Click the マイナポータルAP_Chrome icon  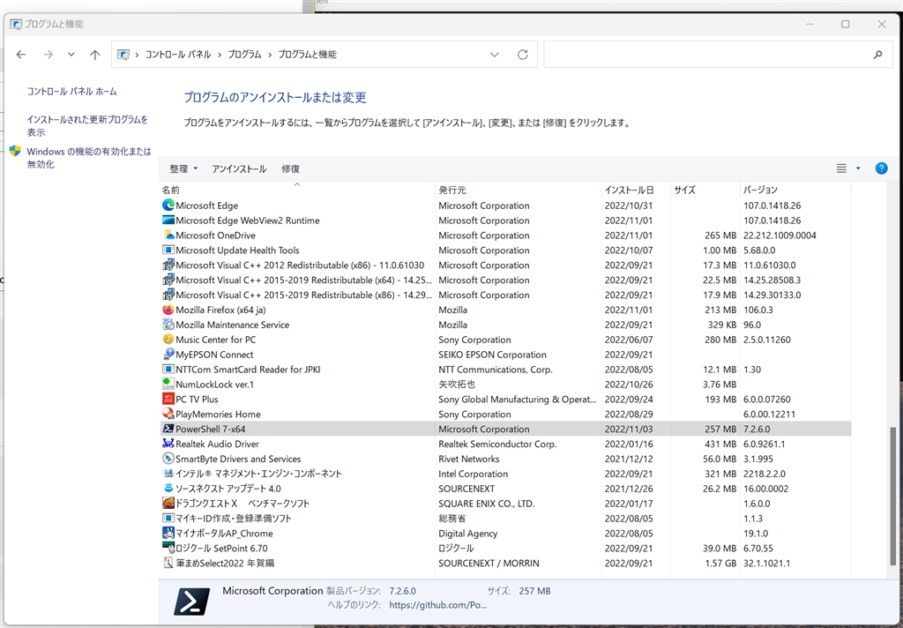tap(168, 533)
